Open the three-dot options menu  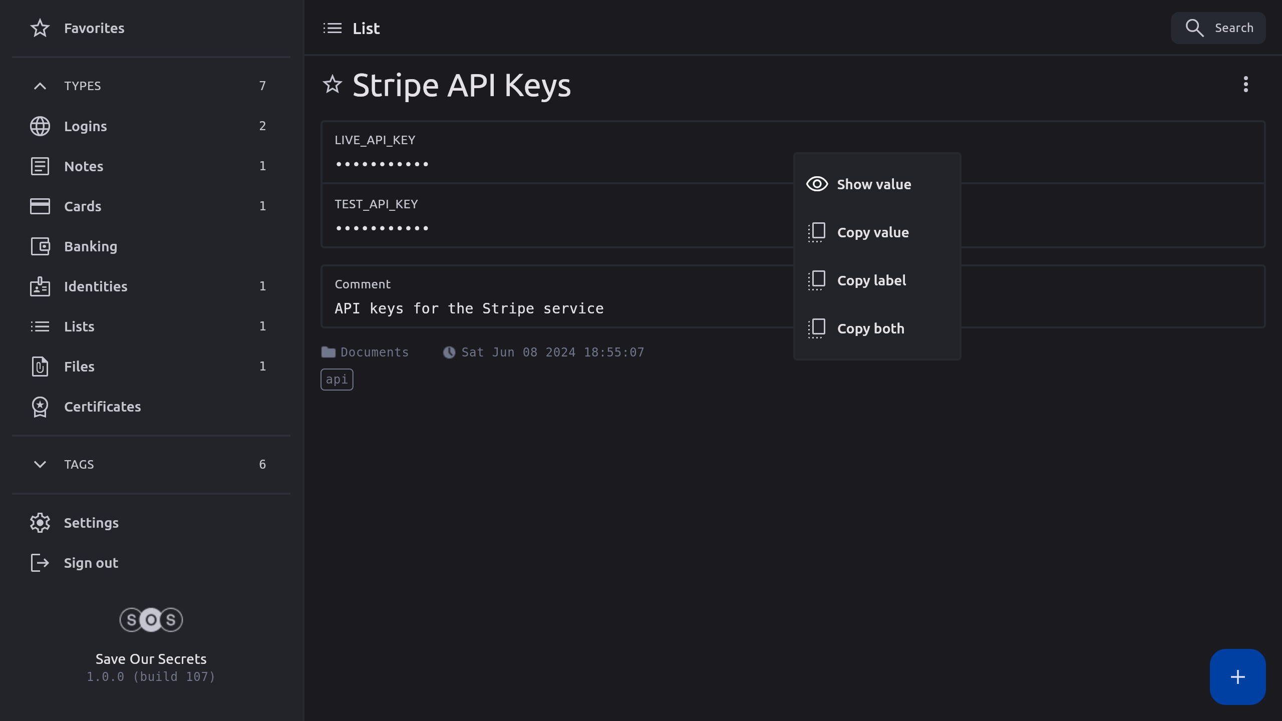1245,84
